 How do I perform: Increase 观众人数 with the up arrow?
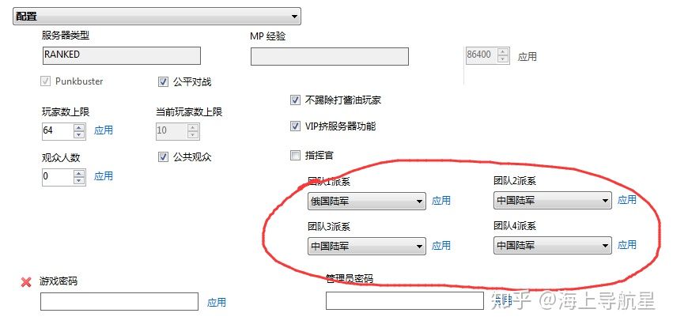79,173
